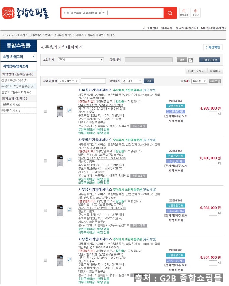Go to 임대(렌탈) breadcrumb
Image resolution: width=229 pixels, height=286 pixels.
click(x=35, y=35)
